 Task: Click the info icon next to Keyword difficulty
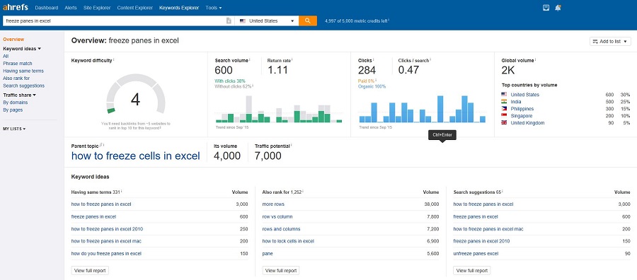114,59
